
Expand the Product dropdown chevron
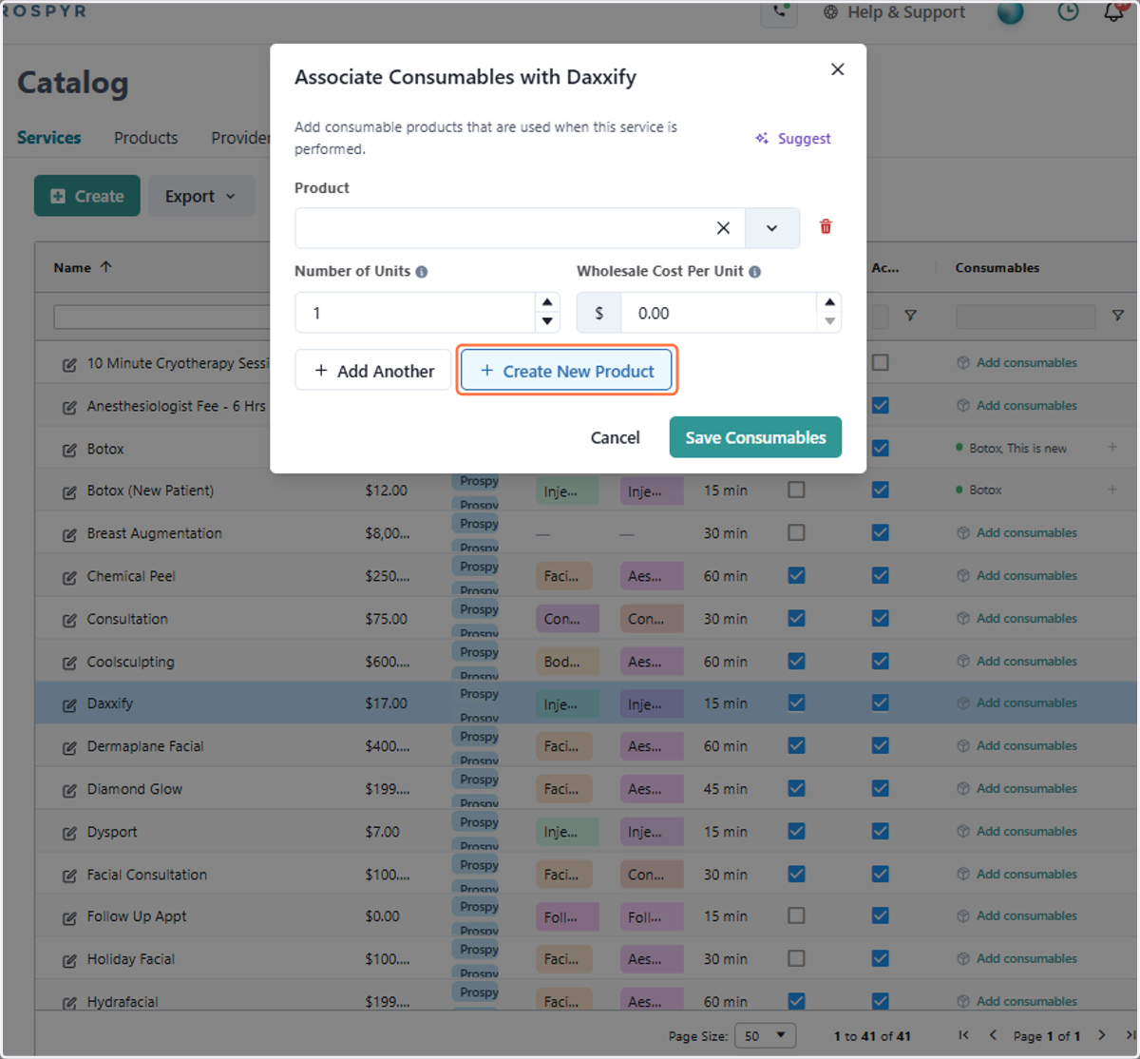tap(771, 228)
